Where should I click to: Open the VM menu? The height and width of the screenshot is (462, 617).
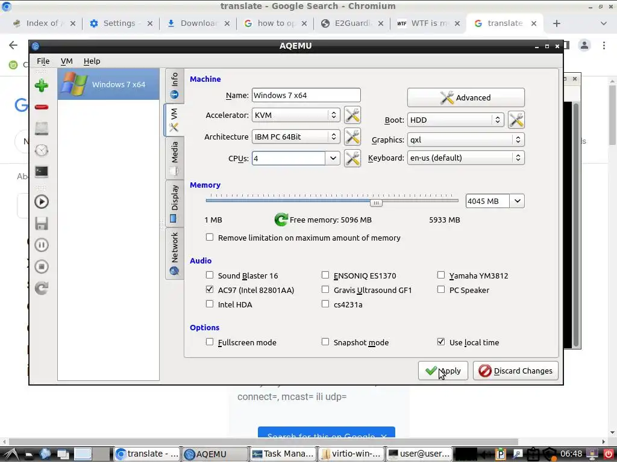[66, 61]
